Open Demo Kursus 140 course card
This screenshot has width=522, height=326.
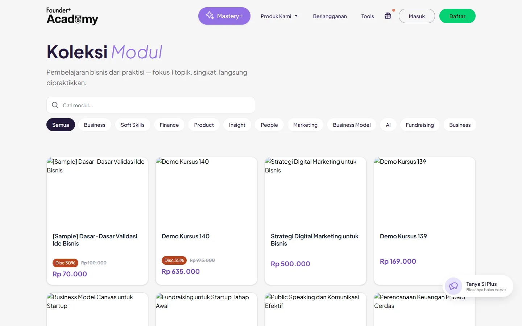(x=206, y=221)
